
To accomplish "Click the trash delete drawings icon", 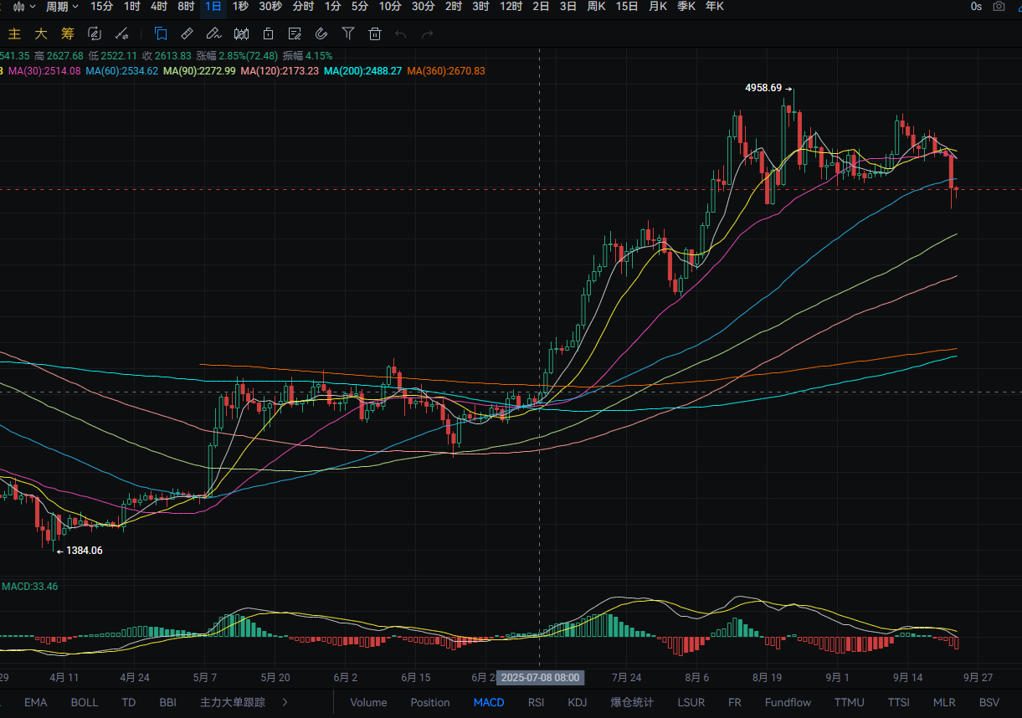I will pyautogui.click(x=375, y=34).
